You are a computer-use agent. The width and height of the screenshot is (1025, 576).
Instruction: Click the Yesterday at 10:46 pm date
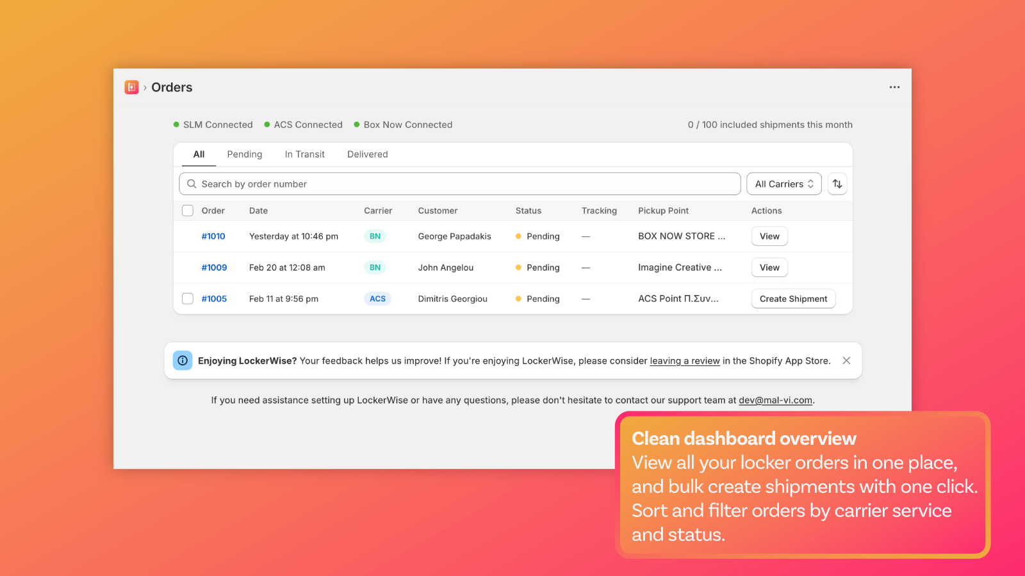pos(293,236)
